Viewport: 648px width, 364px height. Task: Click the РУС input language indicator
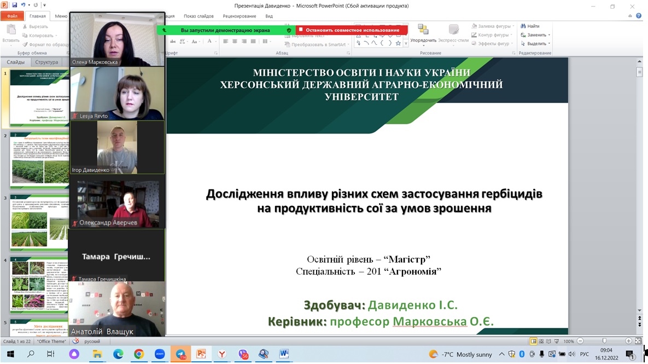(x=585, y=355)
